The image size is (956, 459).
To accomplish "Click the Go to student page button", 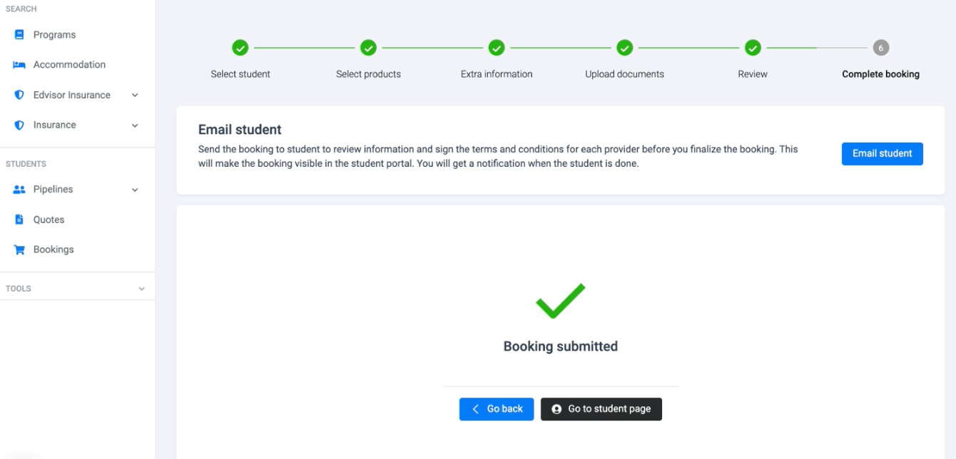I will tap(601, 409).
